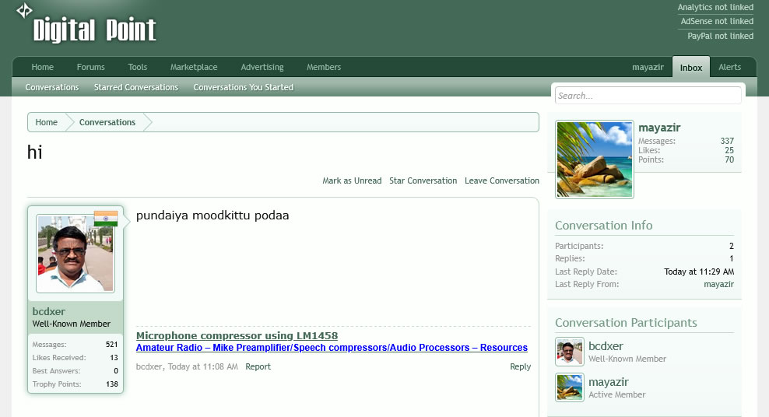This screenshot has height=417, width=769.
Task: Click the Digital Point logo
Action: [86, 23]
